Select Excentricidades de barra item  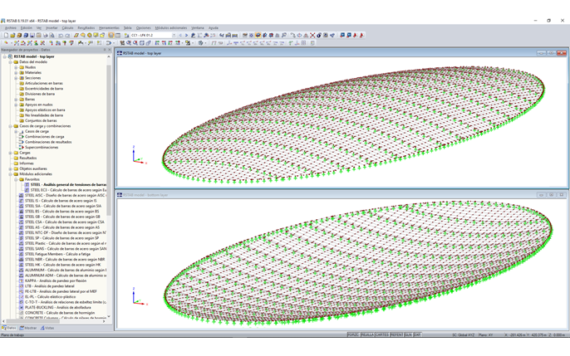coord(44,89)
